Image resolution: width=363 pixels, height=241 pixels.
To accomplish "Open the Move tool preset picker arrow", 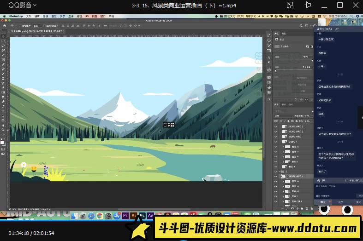I will (x=16, y=26).
